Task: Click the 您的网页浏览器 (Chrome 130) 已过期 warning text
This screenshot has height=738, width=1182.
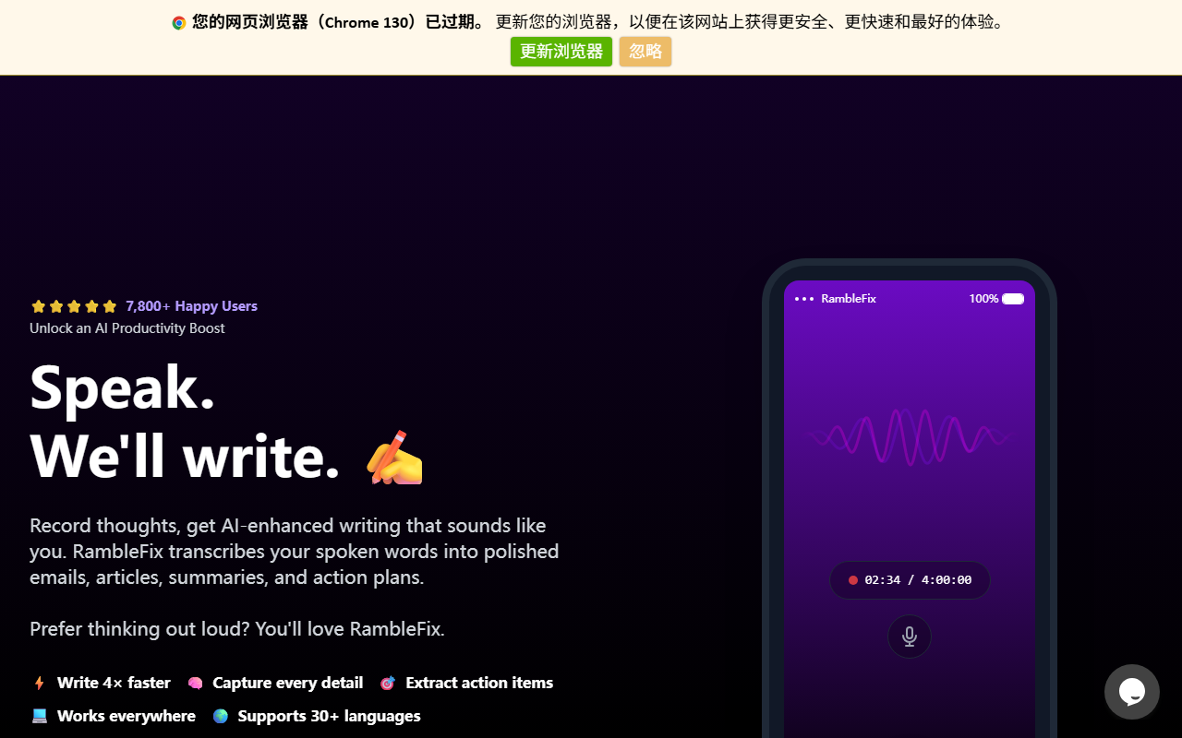Action: (339, 22)
